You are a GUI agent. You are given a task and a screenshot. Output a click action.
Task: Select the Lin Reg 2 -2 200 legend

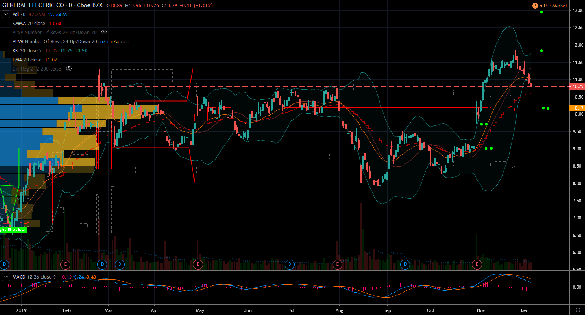pos(37,69)
